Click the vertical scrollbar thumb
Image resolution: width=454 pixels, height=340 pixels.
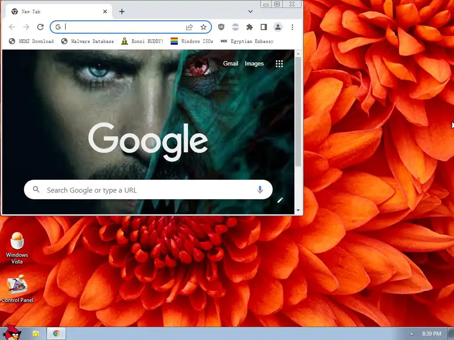(298, 112)
